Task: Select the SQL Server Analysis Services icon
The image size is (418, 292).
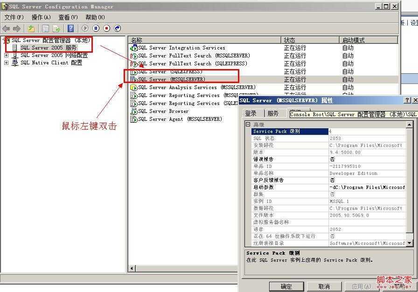Action: [133, 87]
